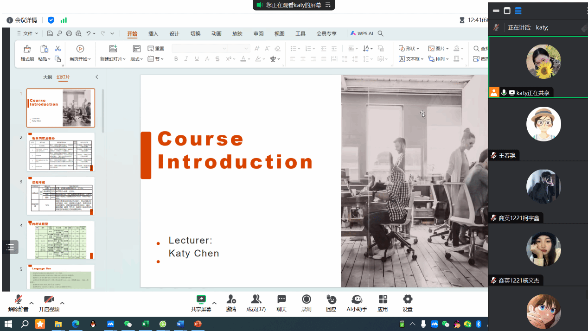Expand the arrow next to 解除静音

click(32, 303)
